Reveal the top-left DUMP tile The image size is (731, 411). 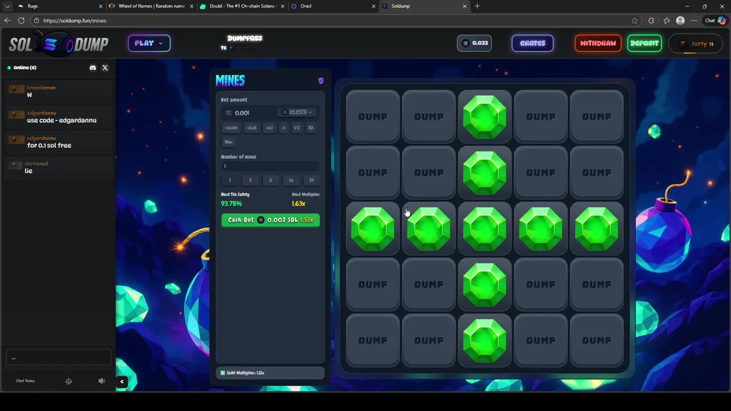[x=373, y=116]
